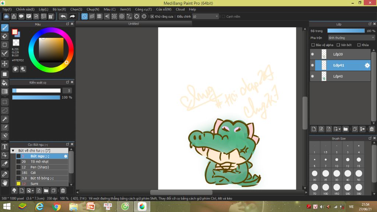Viewport: 377px width, 212px height.
Task: Collapse the Bút vẽ cho tui brush group
Action: pyautogui.click(x=13, y=151)
